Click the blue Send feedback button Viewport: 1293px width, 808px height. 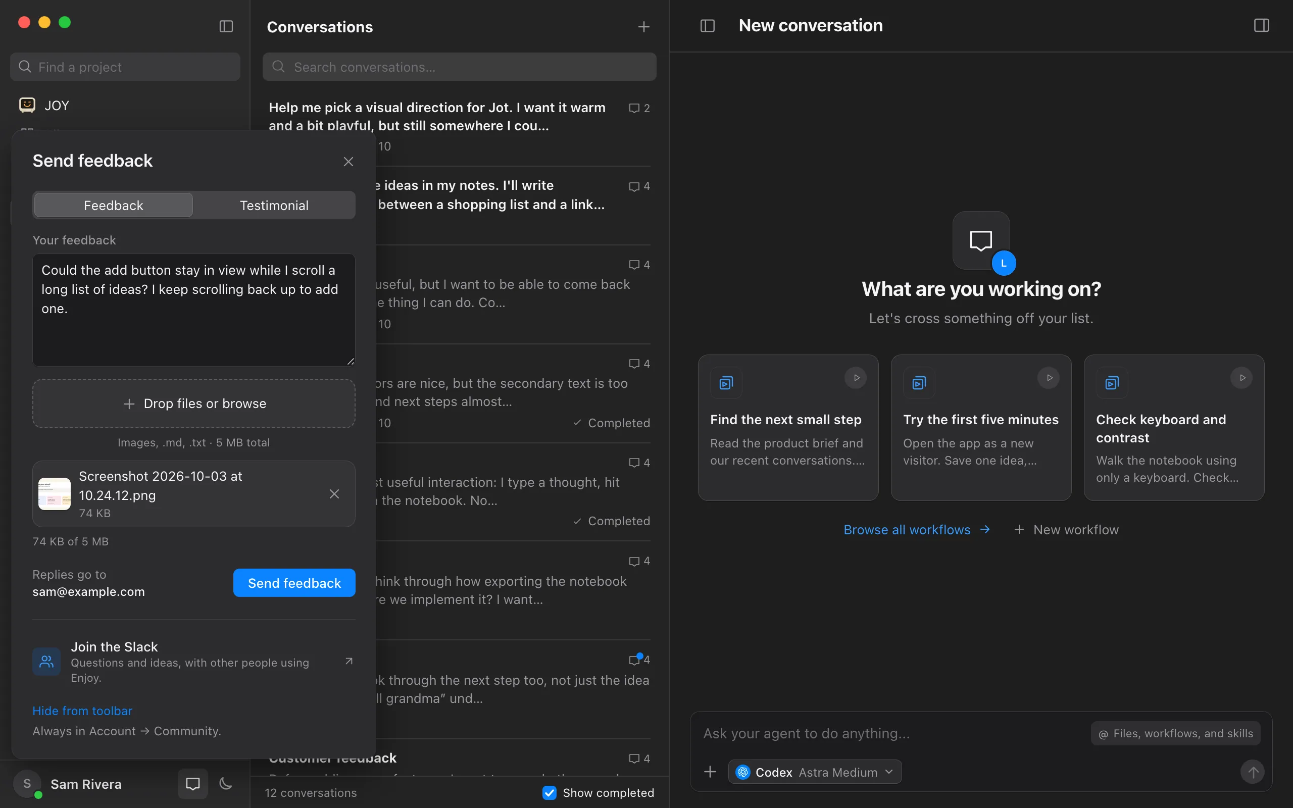tap(294, 582)
